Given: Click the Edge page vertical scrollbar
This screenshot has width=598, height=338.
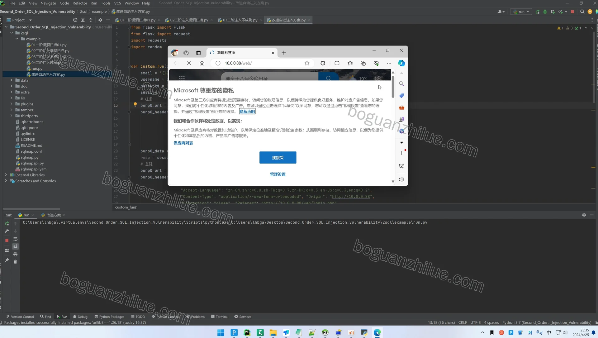Looking at the screenshot, I should pos(393,87).
